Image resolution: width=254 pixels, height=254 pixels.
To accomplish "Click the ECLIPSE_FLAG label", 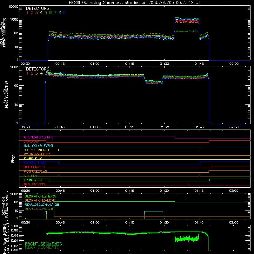I will 35,163.
